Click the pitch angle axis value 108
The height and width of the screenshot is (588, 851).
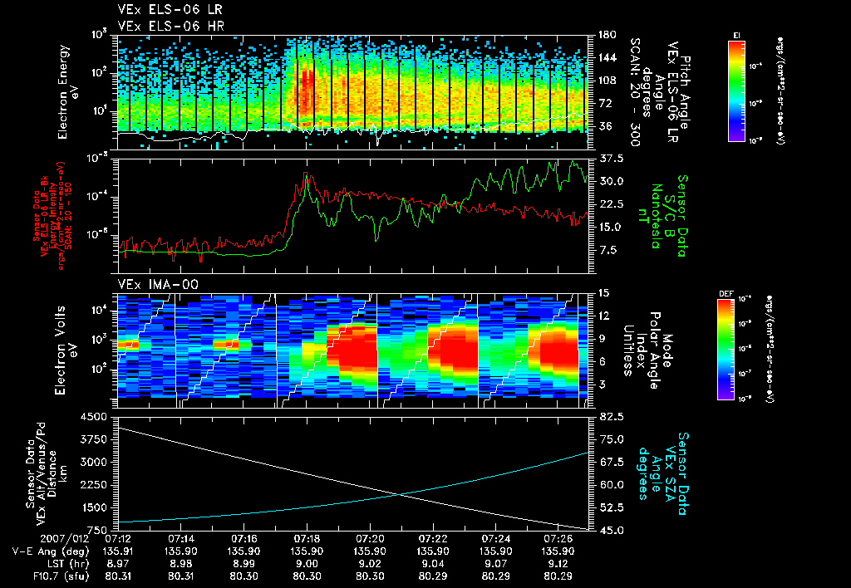click(x=608, y=81)
